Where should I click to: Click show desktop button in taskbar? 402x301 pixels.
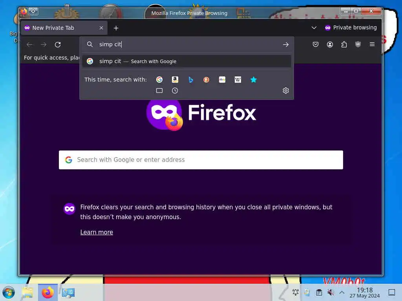tap(391, 292)
